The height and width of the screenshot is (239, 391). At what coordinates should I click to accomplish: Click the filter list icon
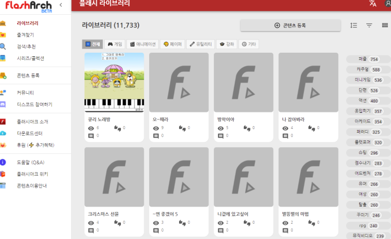(x=369, y=25)
